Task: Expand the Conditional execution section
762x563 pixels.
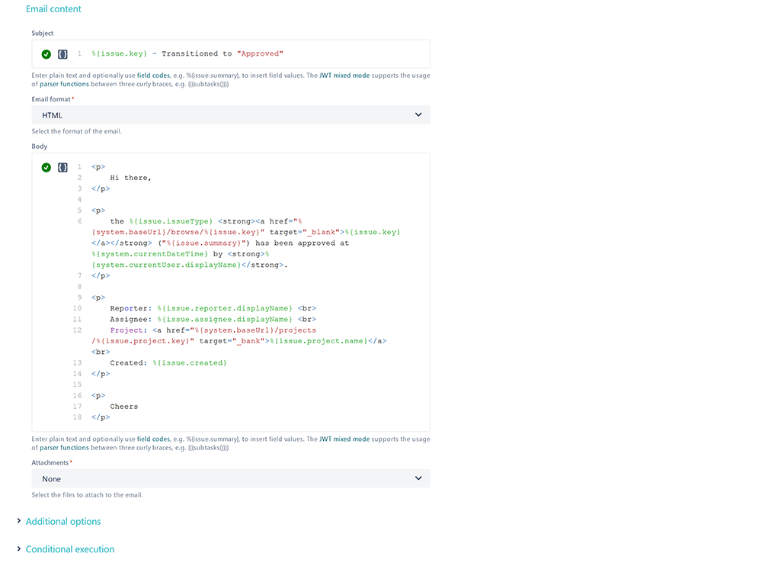Action: (x=70, y=549)
